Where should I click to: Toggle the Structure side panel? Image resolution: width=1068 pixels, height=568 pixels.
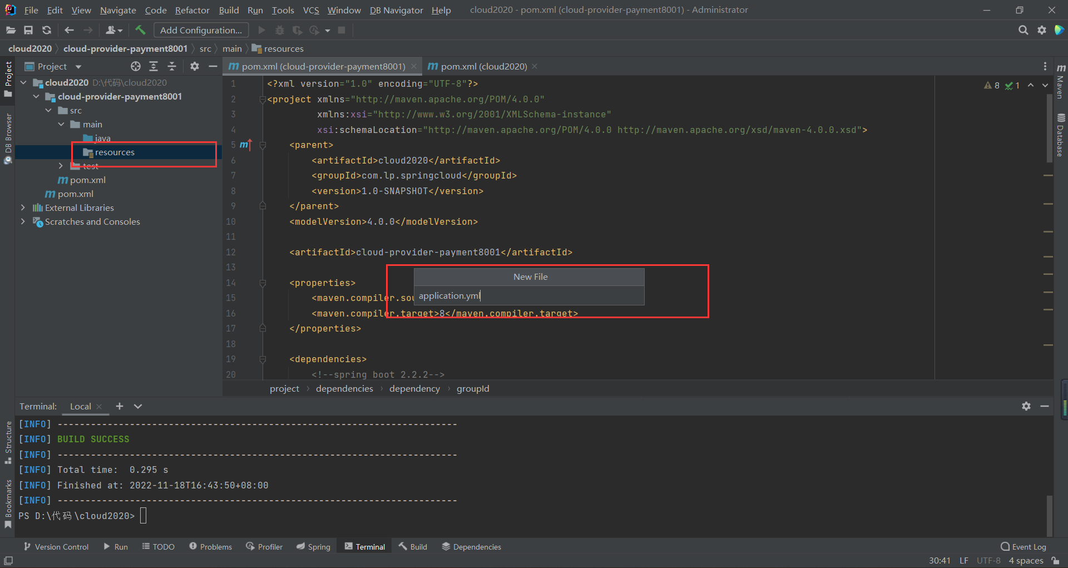pos(8,442)
